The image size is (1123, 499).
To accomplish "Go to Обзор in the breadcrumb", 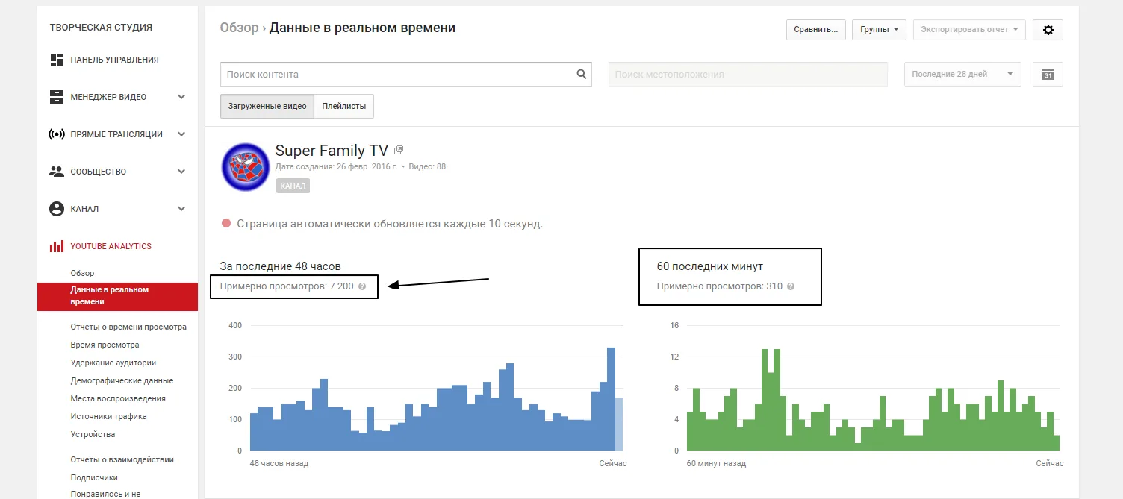I will point(238,28).
